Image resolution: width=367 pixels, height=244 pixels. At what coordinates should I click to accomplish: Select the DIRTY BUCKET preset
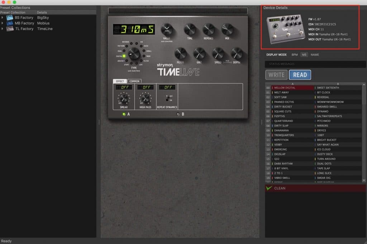pyautogui.click(x=292, y=106)
